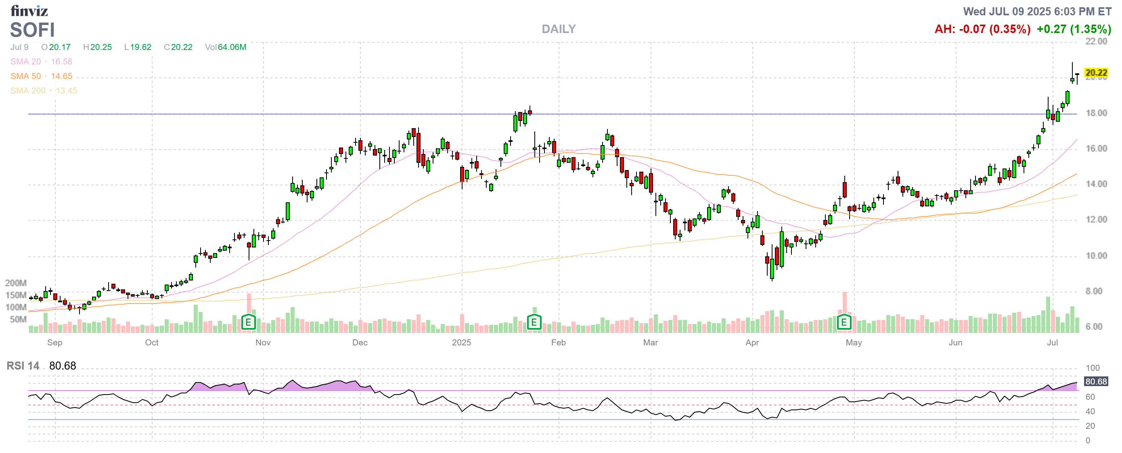
Task: Click the 18.00 price axis label
Action: tap(1096, 113)
